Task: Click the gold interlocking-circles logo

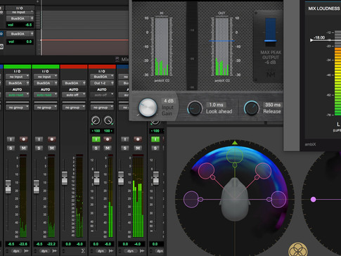Action: tap(298, 250)
